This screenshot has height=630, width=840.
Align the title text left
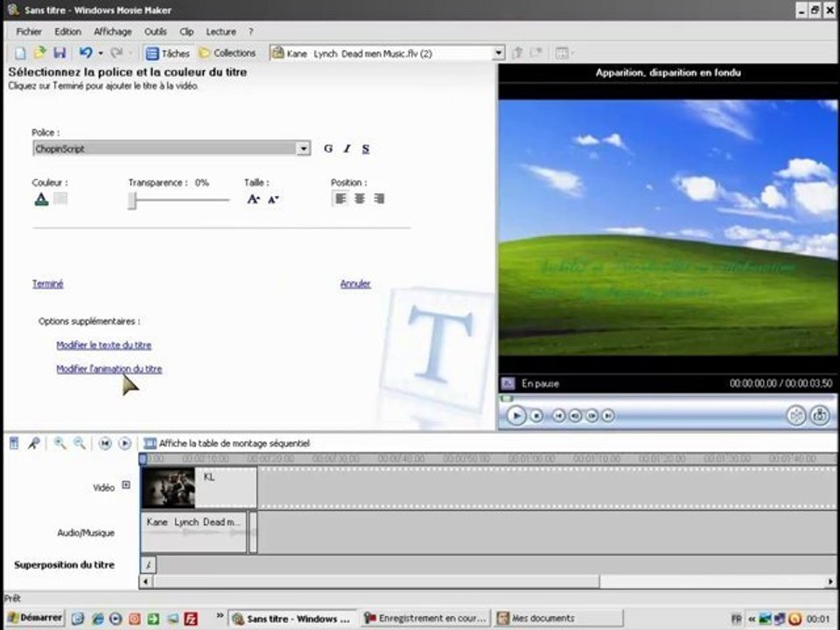(340, 199)
